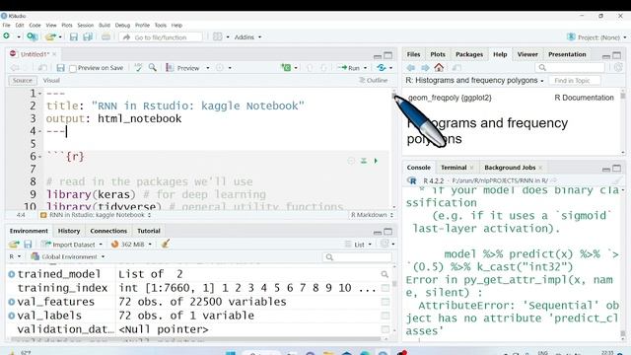Screen dimensions: 631x355
Task: Click the Go to file/function field
Action: click(161, 37)
